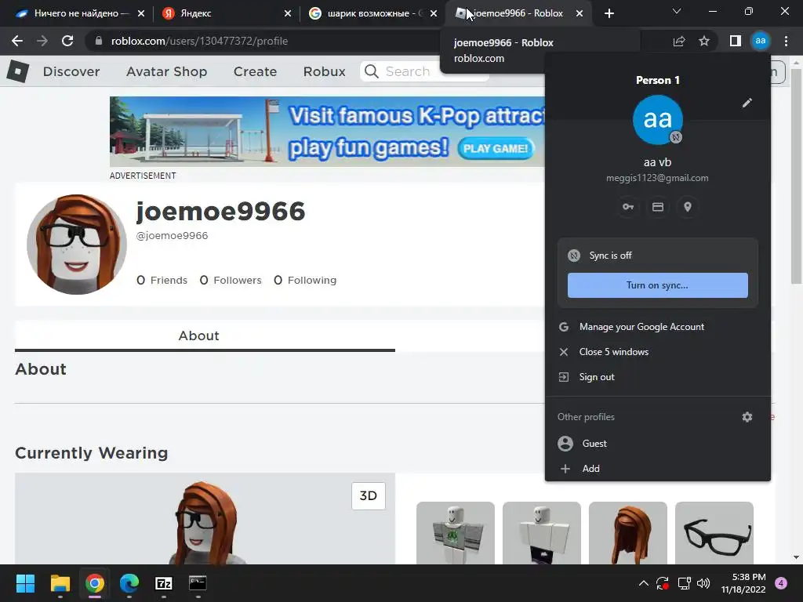Image resolution: width=803 pixels, height=602 pixels.
Task: Open the clock showing 5:38 PM
Action: [743, 583]
